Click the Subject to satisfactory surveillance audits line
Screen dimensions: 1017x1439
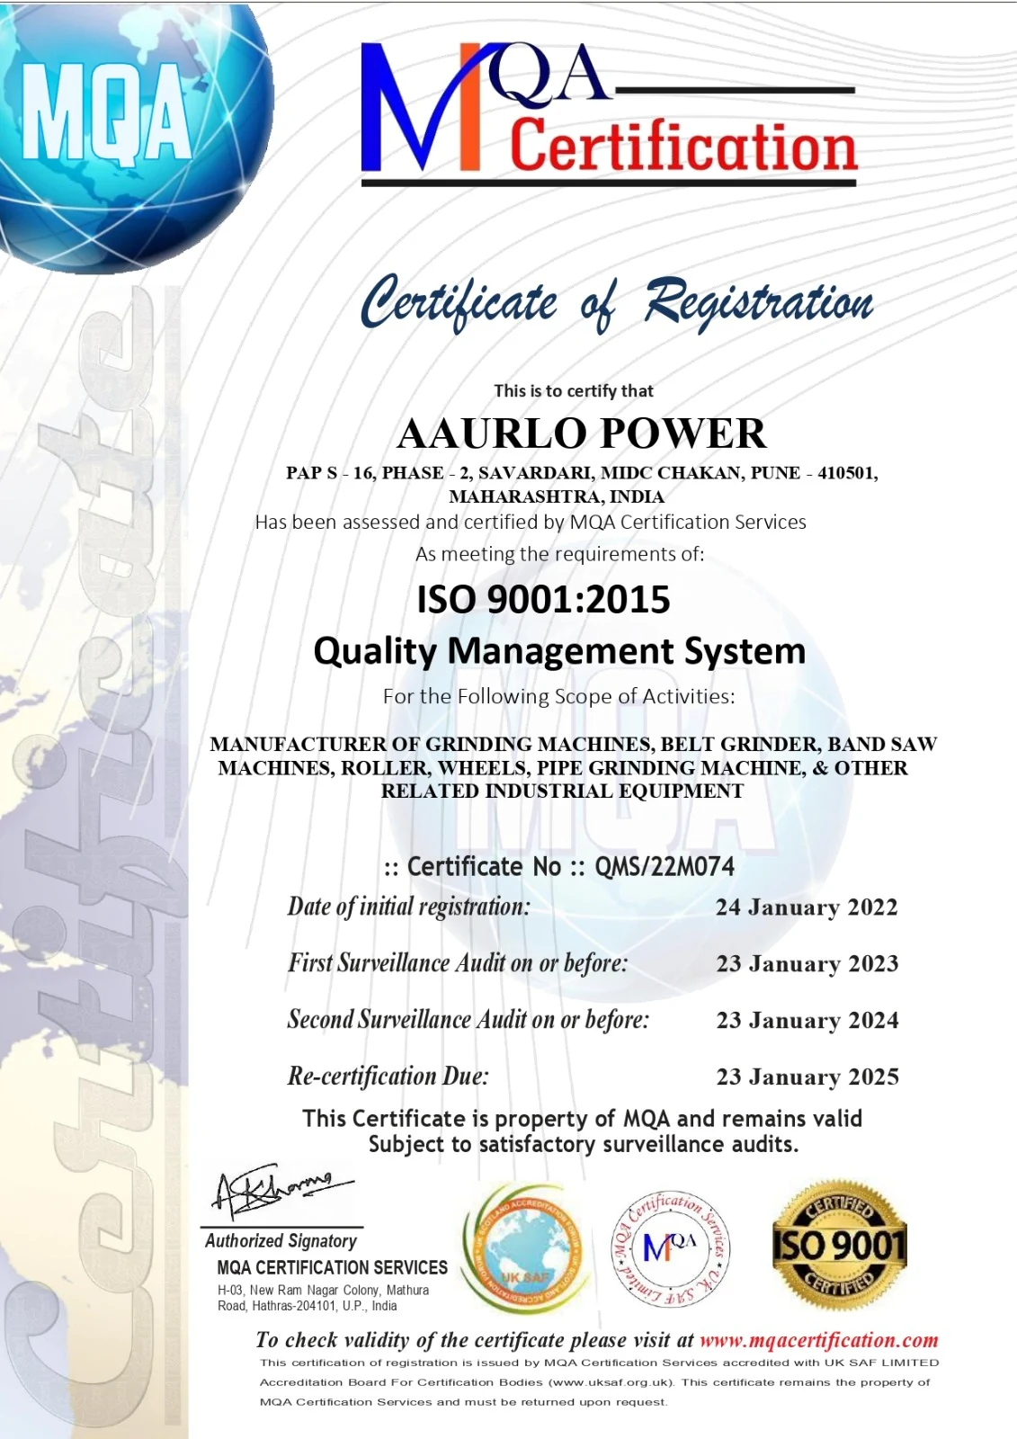584,1144
